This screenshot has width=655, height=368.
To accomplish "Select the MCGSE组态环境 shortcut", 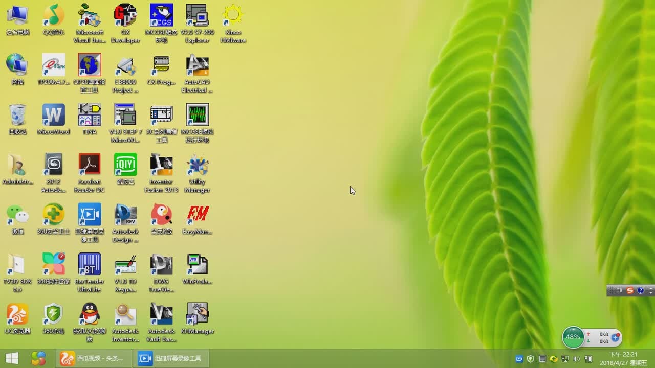I will point(161,24).
